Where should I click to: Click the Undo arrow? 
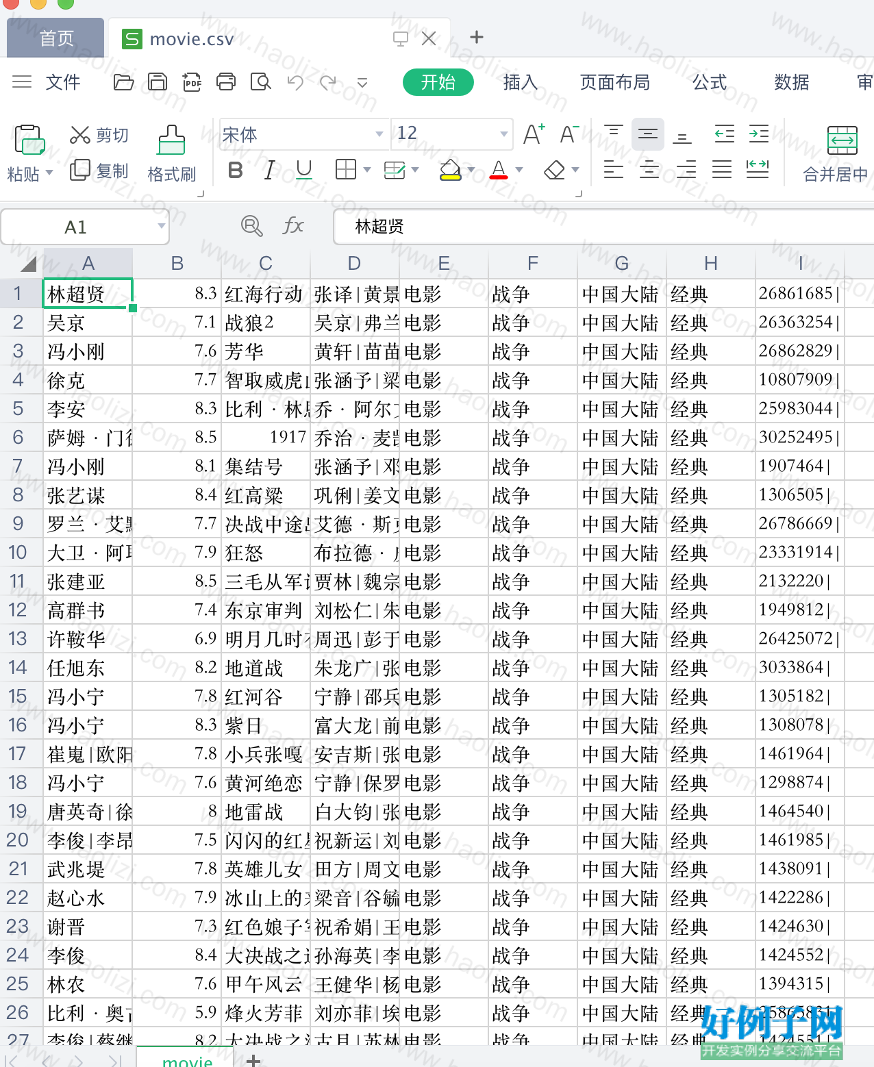pos(295,83)
